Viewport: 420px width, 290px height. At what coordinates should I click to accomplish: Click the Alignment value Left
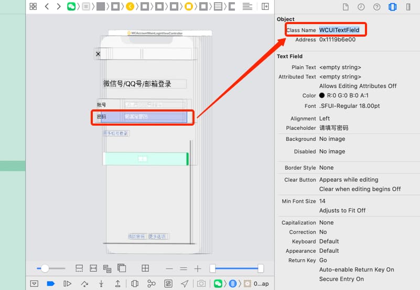pyautogui.click(x=325, y=118)
